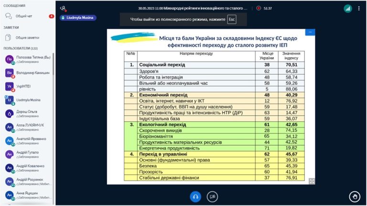The width and height of the screenshot is (367, 206).
Task: Toggle presentation fullscreen icon
Action: (x=312, y=181)
